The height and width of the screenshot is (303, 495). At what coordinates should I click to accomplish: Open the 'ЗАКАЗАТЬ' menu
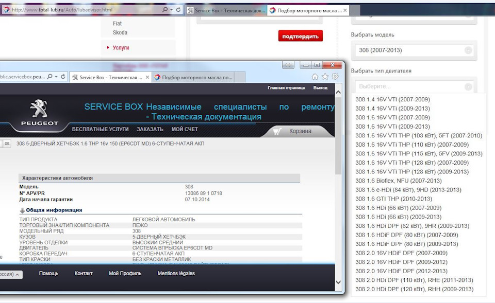(150, 129)
